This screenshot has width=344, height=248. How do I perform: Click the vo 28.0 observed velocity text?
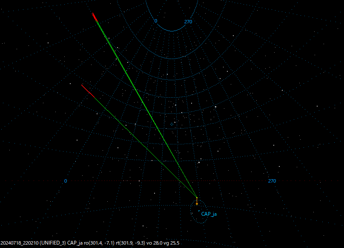[154, 243]
